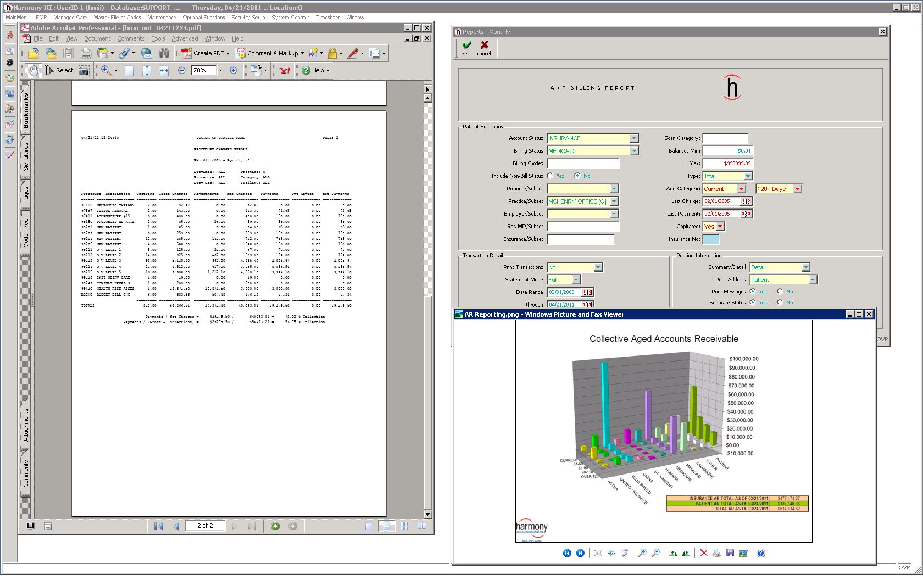Click the Email globe icon in Acrobat

(146, 53)
